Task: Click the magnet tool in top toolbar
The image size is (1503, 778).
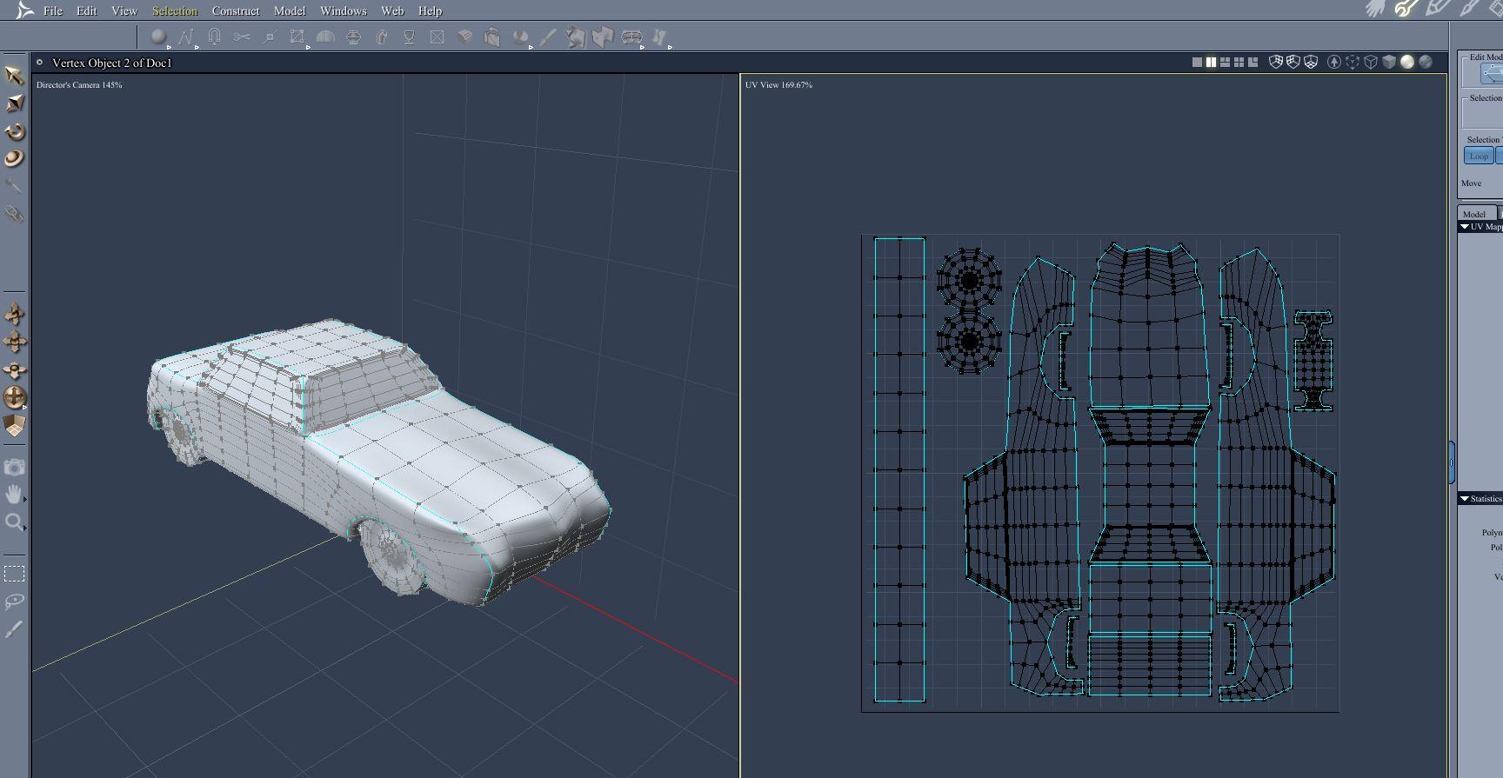Action: point(214,37)
